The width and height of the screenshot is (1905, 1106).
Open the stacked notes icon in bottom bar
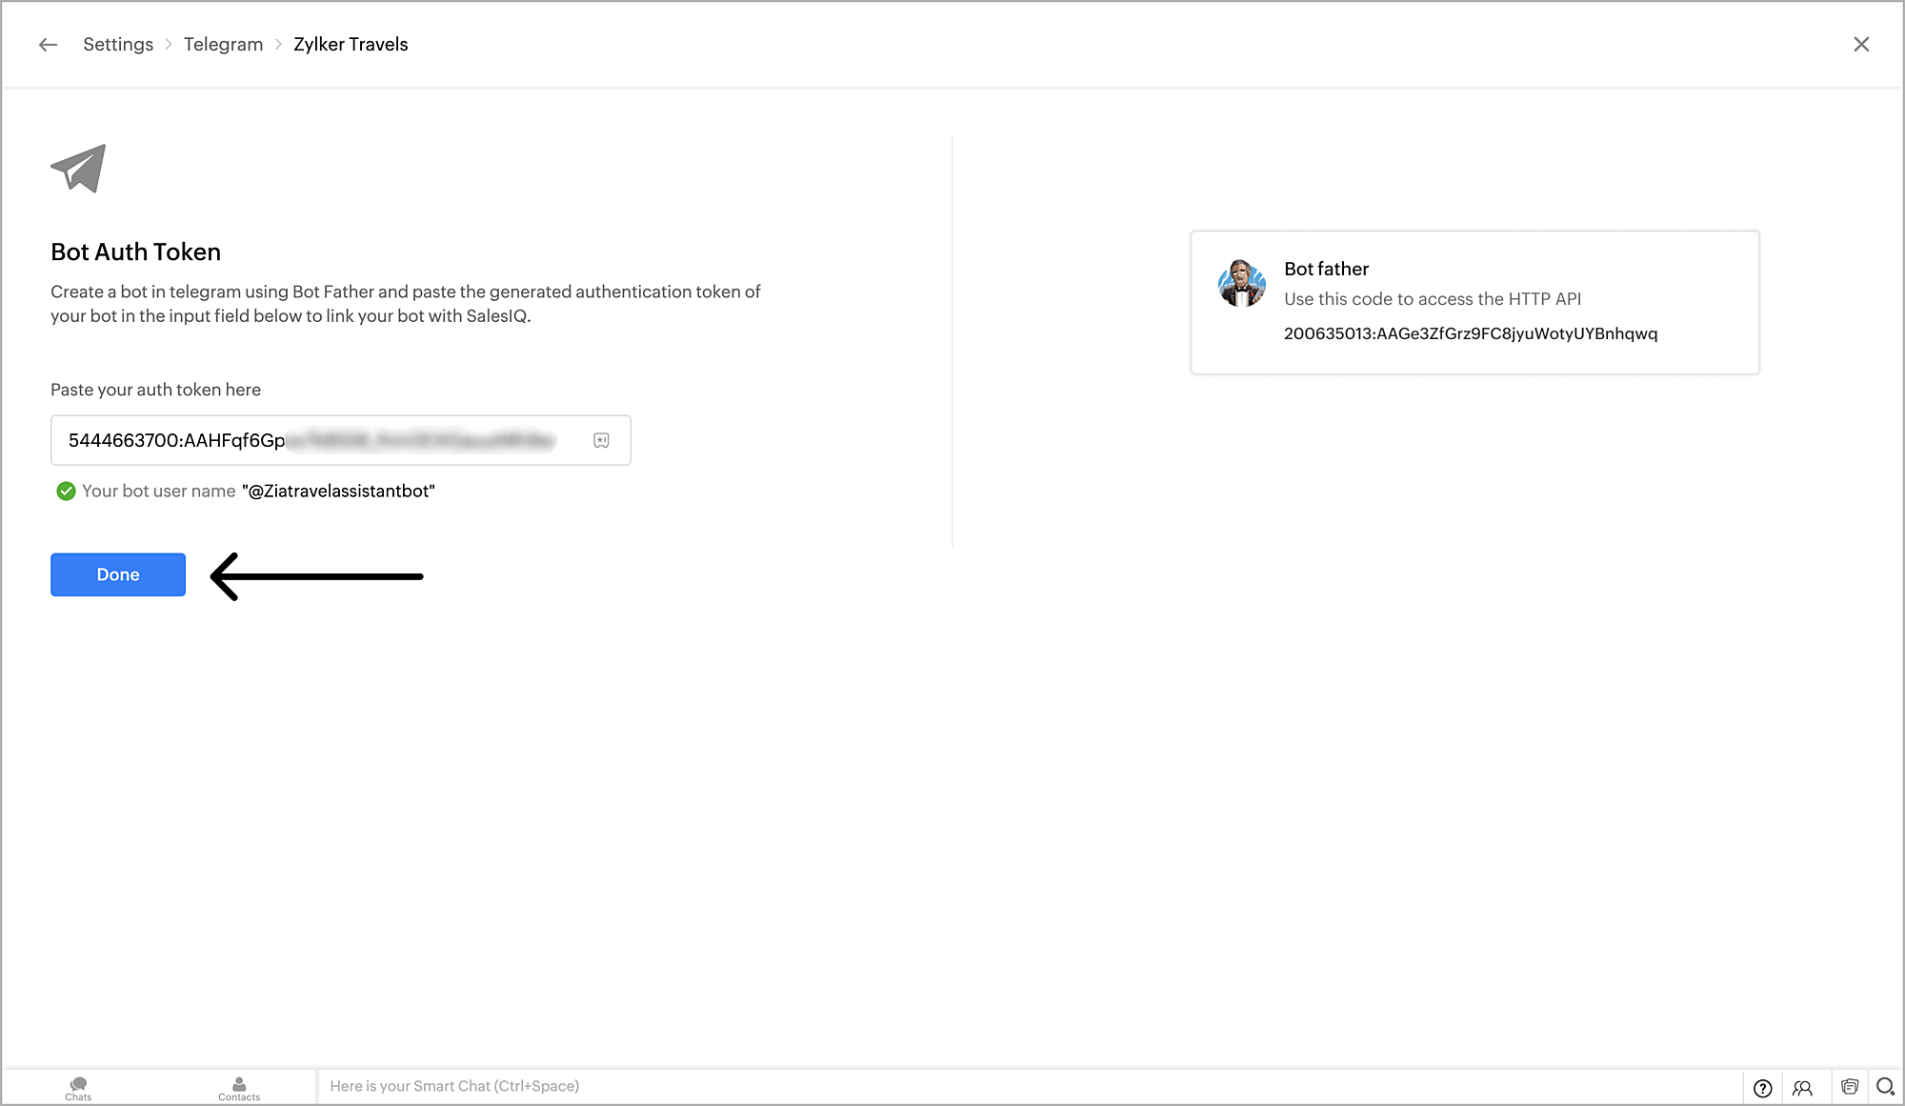point(1849,1087)
